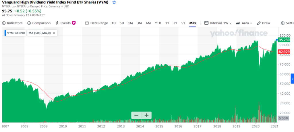Click the Date Range calendar icon
This screenshot has width=294, height=132.
tap(87, 23)
